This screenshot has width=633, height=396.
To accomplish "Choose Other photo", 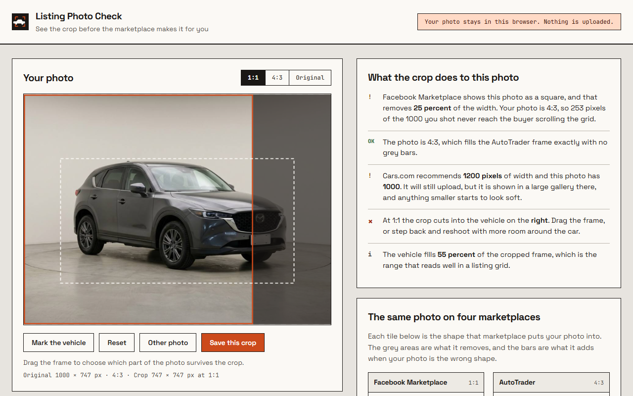I will pos(168,343).
